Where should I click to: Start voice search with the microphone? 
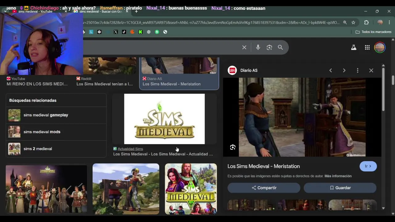click(x=258, y=47)
